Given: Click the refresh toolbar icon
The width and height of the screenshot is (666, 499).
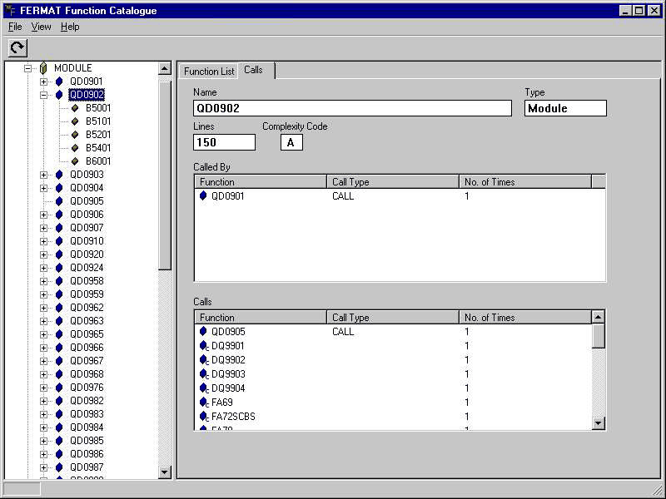Looking at the screenshot, I should [x=17, y=47].
